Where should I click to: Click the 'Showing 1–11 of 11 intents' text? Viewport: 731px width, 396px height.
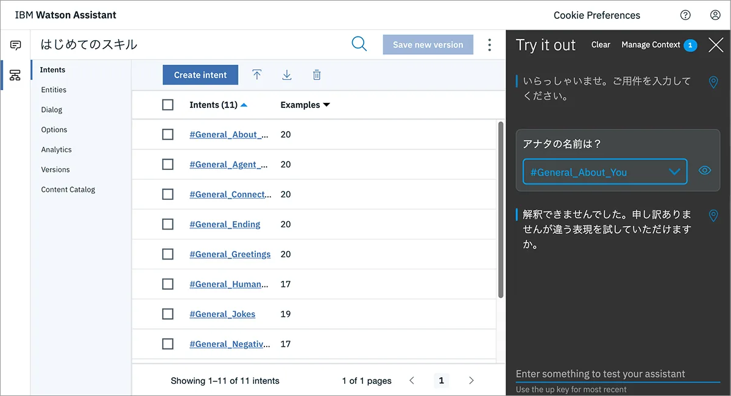(x=225, y=381)
